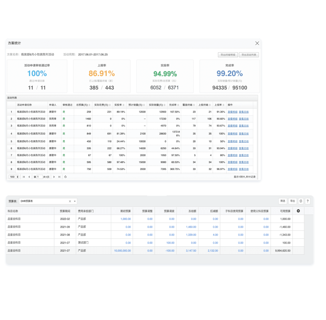Sort activities by 完成率 column
This screenshot has height=320, width=326.
point(174,105)
